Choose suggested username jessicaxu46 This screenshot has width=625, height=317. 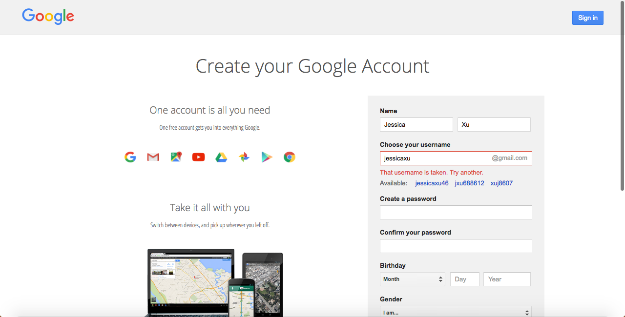click(x=432, y=183)
